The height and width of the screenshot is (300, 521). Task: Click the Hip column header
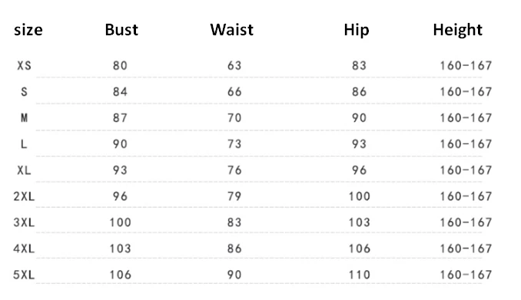pos(357,31)
